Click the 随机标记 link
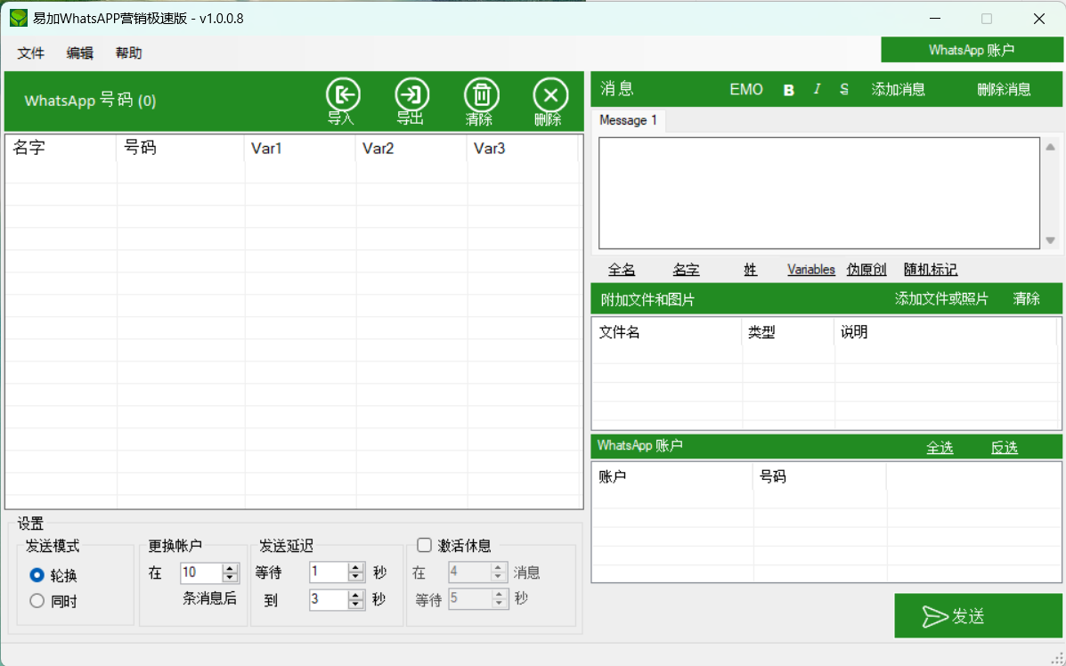1066x666 pixels. [x=931, y=270]
